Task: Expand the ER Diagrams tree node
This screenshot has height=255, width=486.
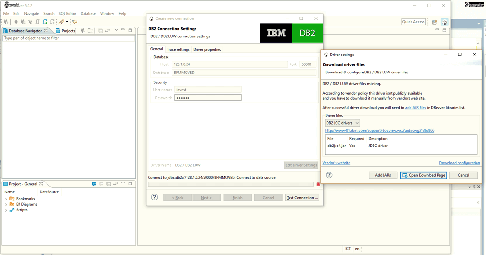Action: pos(6,205)
